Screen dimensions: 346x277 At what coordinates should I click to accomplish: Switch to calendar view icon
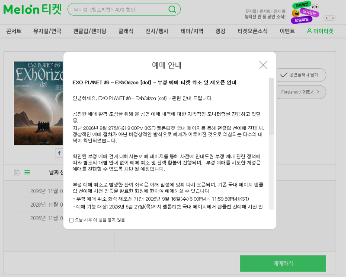click(x=16, y=173)
